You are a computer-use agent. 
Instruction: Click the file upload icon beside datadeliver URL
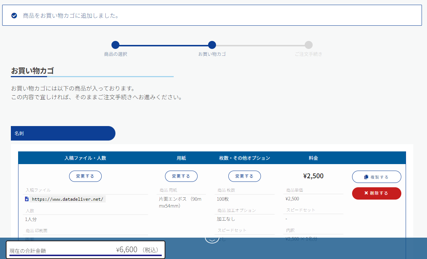[x=27, y=199]
